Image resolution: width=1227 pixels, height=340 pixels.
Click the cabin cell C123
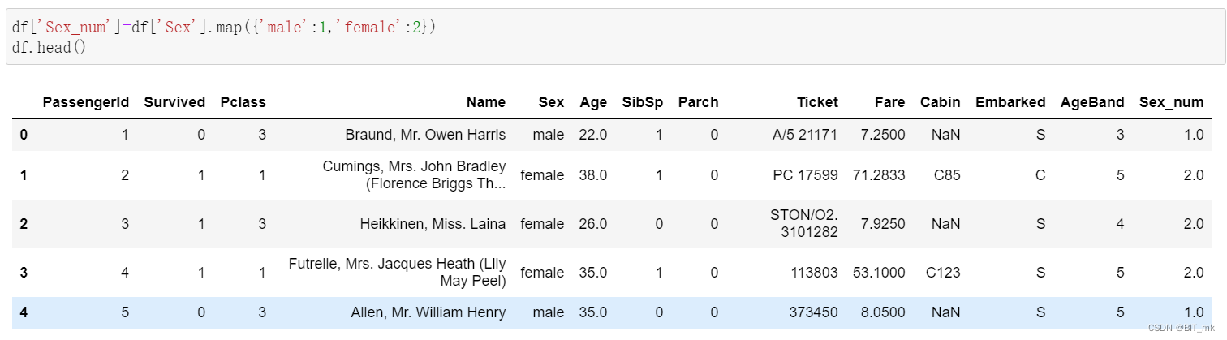click(943, 273)
